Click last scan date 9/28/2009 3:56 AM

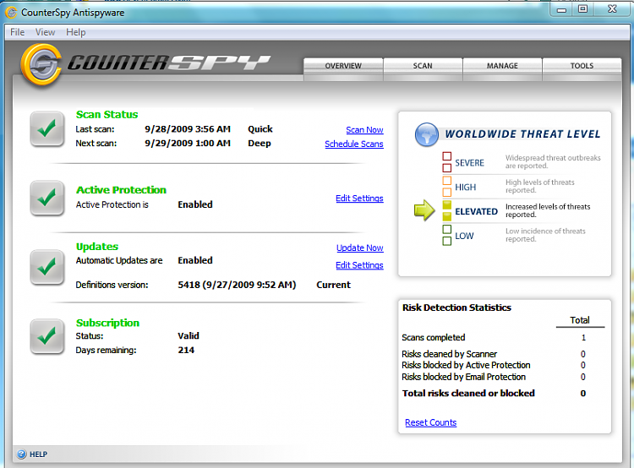pyautogui.click(x=188, y=129)
